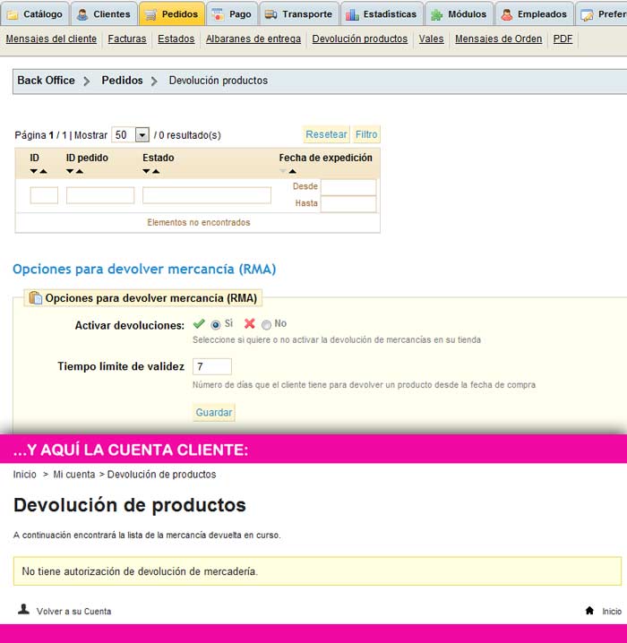
Task: Open Vales submenu link
Action: (431, 39)
